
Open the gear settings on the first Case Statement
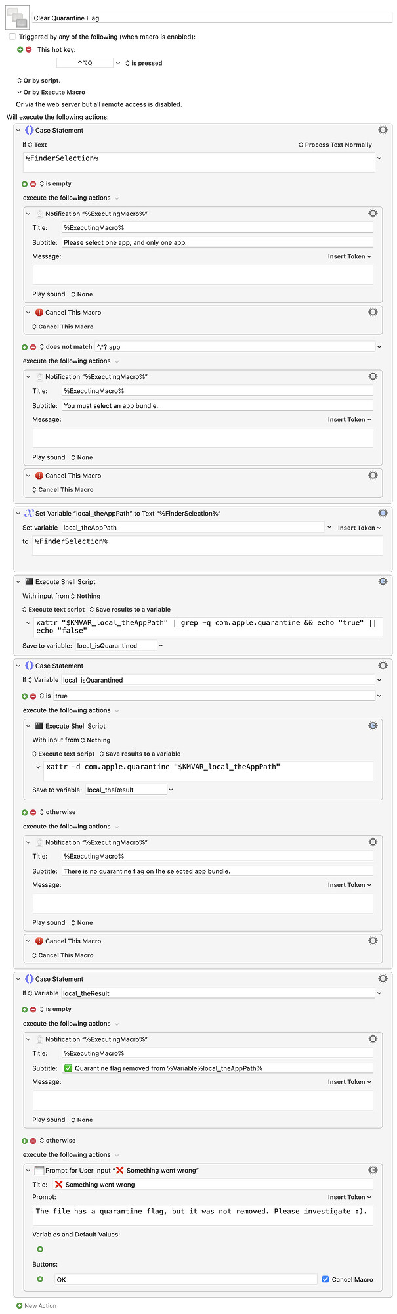[383, 129]
